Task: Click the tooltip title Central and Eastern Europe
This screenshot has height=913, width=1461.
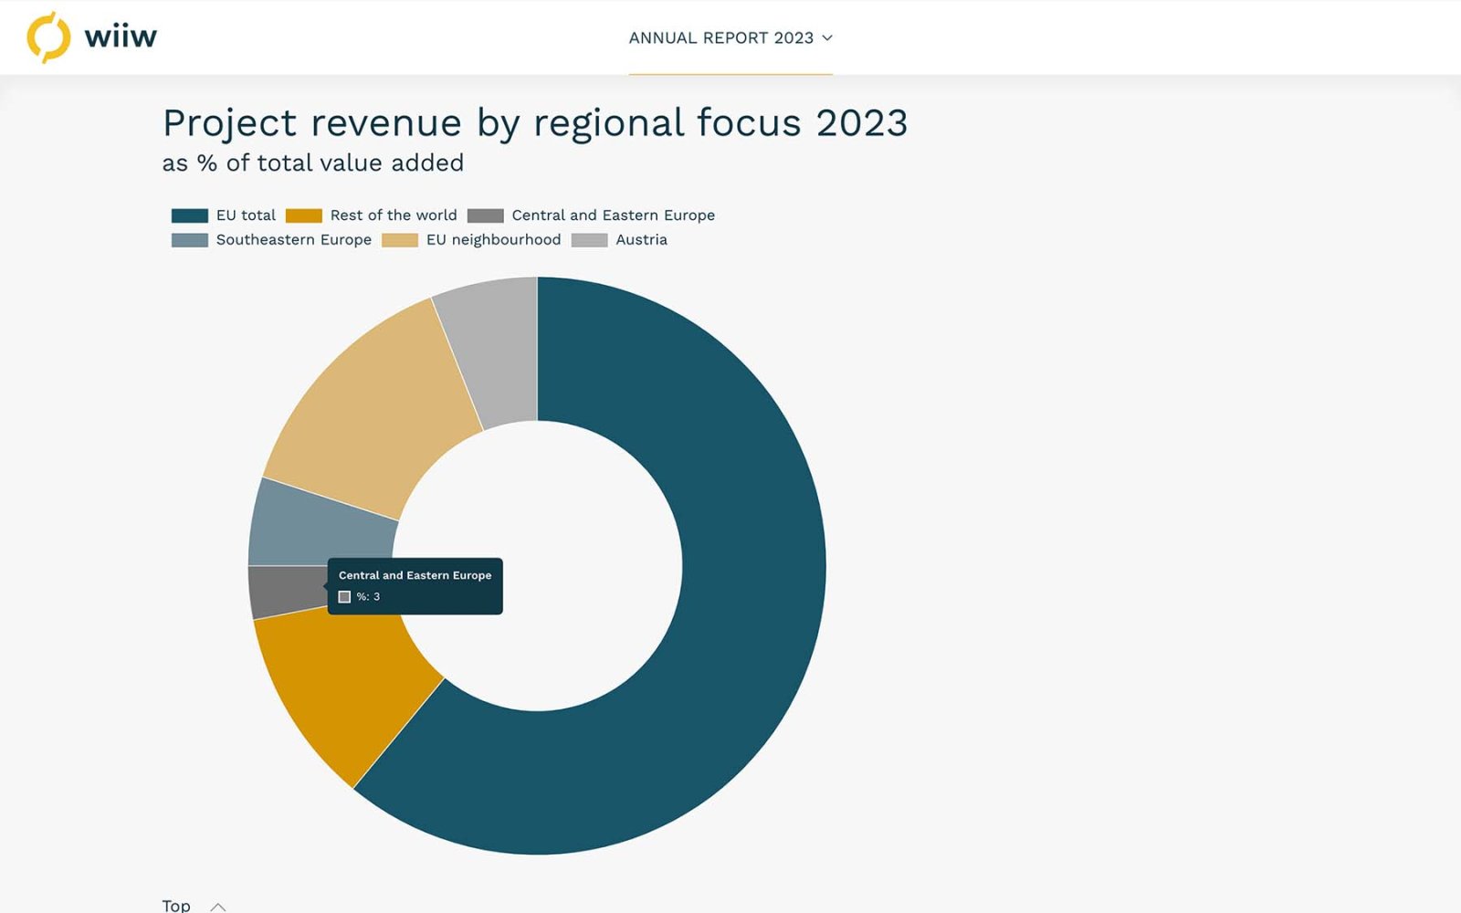Action: [415, 575]
